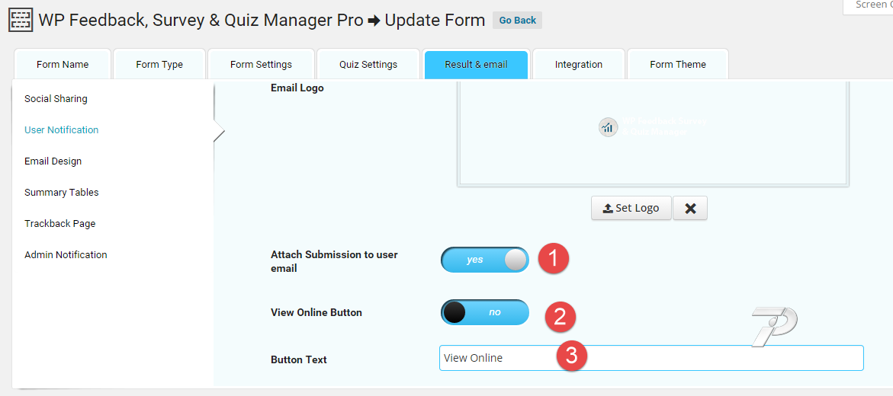This screenshot has height=396, width=893.
Task: Disable Attach Submission to user email toggle
Action: 484,260
